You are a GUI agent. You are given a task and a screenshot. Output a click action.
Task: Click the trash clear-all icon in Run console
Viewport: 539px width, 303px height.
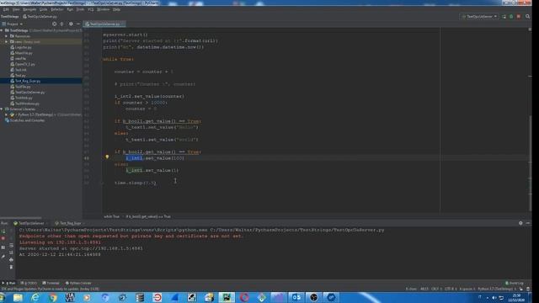(11, 267)
